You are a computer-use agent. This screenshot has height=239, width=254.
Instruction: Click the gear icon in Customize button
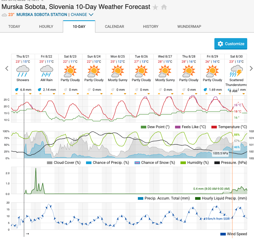pos(220,44)
